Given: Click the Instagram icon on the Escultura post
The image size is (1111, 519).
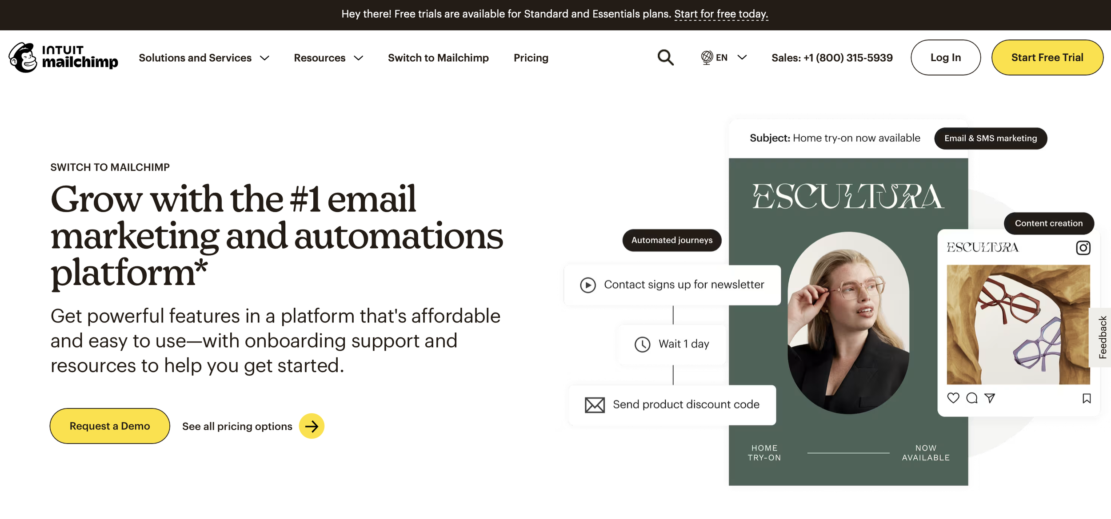Looking at the screenshot, I should click(1083, 248).
